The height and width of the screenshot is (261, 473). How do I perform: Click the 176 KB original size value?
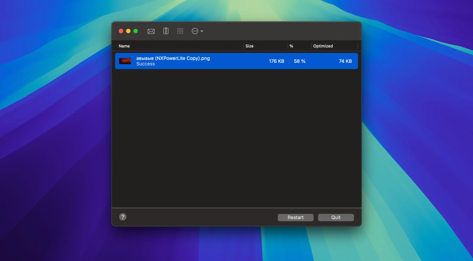point(276,61)
